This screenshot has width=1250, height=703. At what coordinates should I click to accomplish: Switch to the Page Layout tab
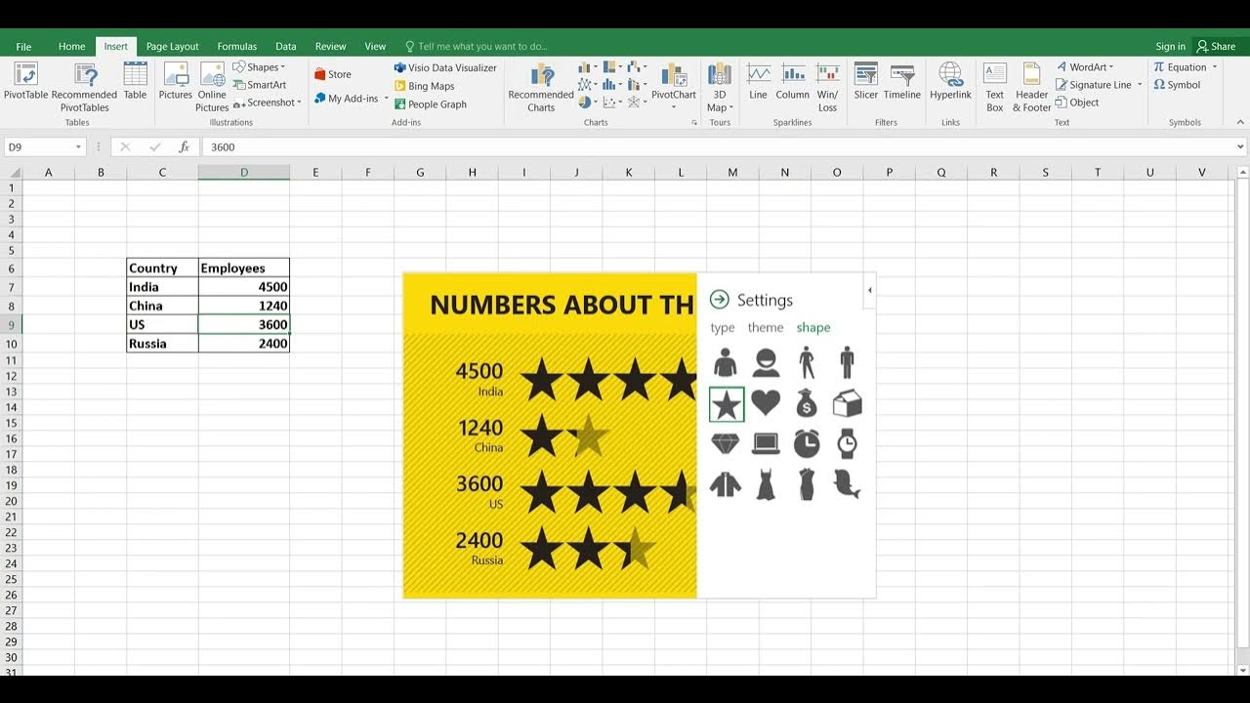click(x=172, y=46)
